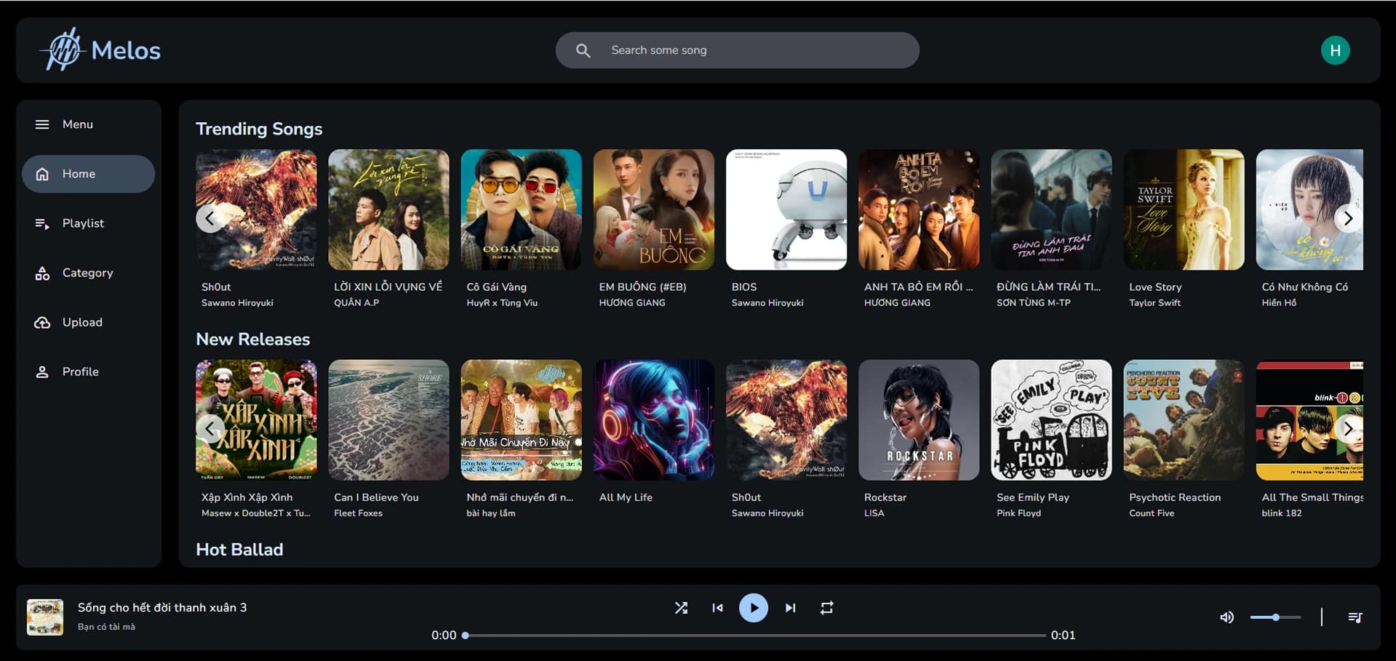Open Playlist in the sidebar
This screenshot has height=661, width=1396.
click(83, 223)
